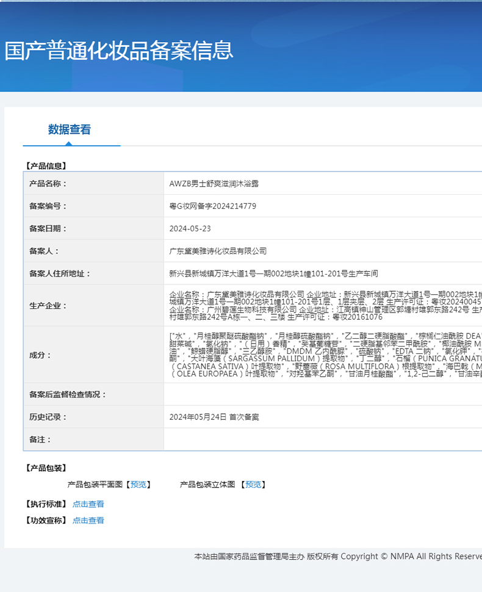Image resolution: width=482 pixels, height=592 pixels.
Task: Click the 成分 ingredients list text
Action: [x=325, y=355]
